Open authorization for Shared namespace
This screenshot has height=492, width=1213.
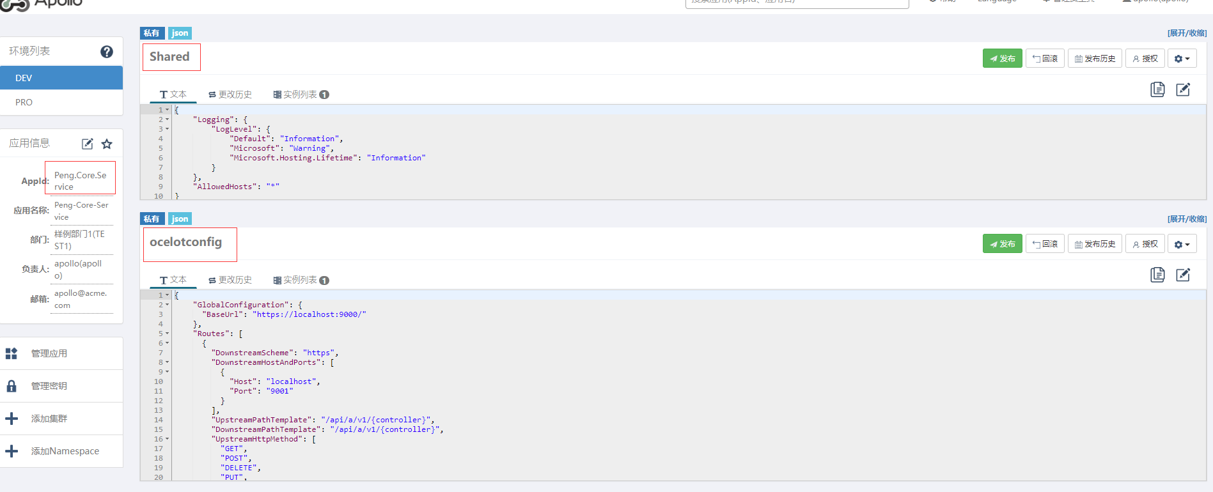click(1145, 58)
